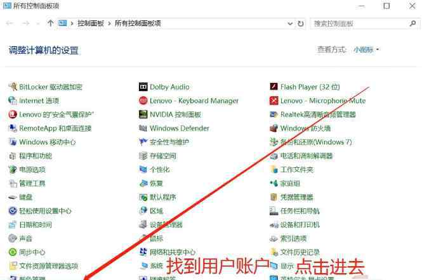Expand the 查看方式 小图标 dropdown
Screen dimensions: 422x280
366,49
